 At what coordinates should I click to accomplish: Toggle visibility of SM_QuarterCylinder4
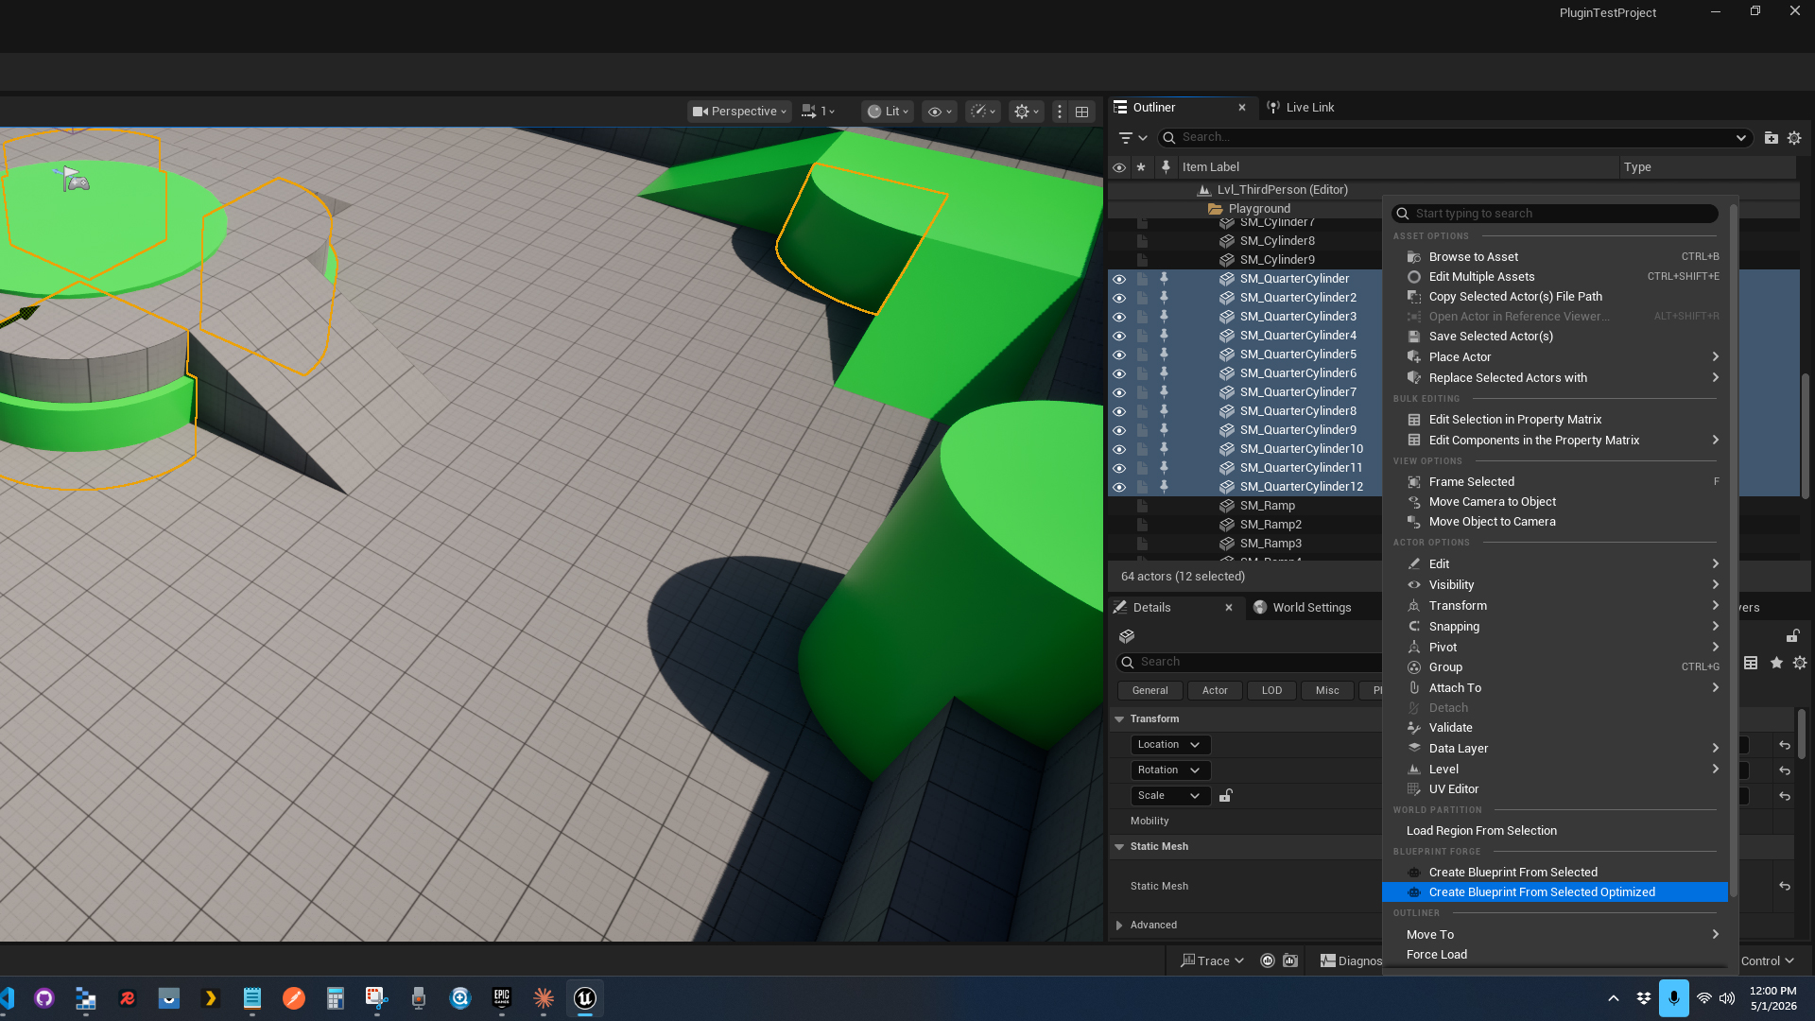pyautogui.click(x=1119, y=336)
